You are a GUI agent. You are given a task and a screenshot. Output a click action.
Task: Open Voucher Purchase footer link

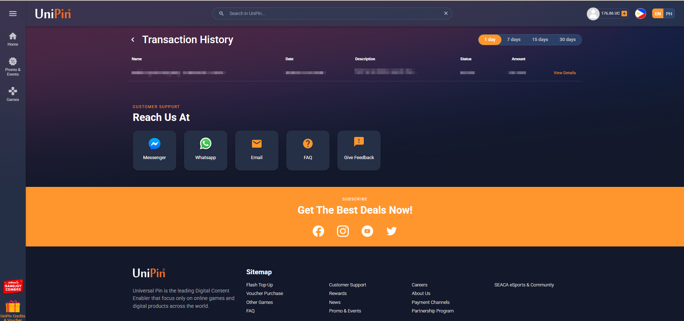click(264, 294)
